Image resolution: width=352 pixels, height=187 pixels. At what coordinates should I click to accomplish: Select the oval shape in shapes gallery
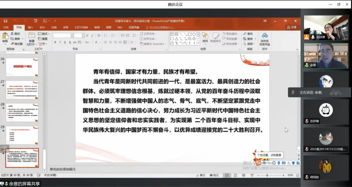(194, 34)
